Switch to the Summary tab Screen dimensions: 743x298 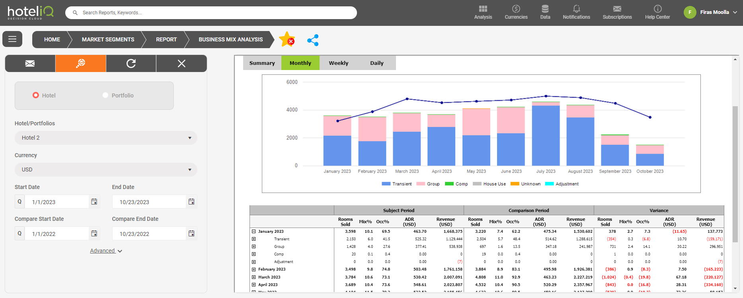(x=262, y=63)
